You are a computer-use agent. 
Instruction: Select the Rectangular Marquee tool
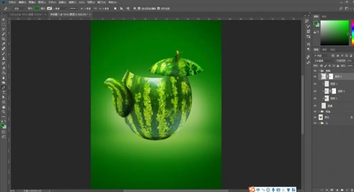pos(4,25)
